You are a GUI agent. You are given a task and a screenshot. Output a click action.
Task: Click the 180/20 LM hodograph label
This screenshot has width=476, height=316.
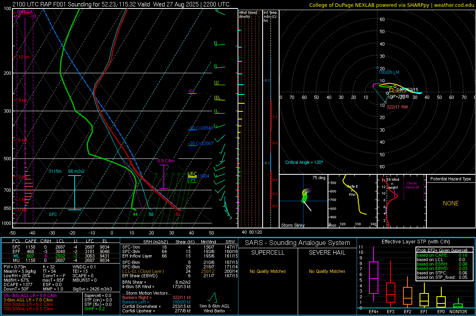click(389, 72)
